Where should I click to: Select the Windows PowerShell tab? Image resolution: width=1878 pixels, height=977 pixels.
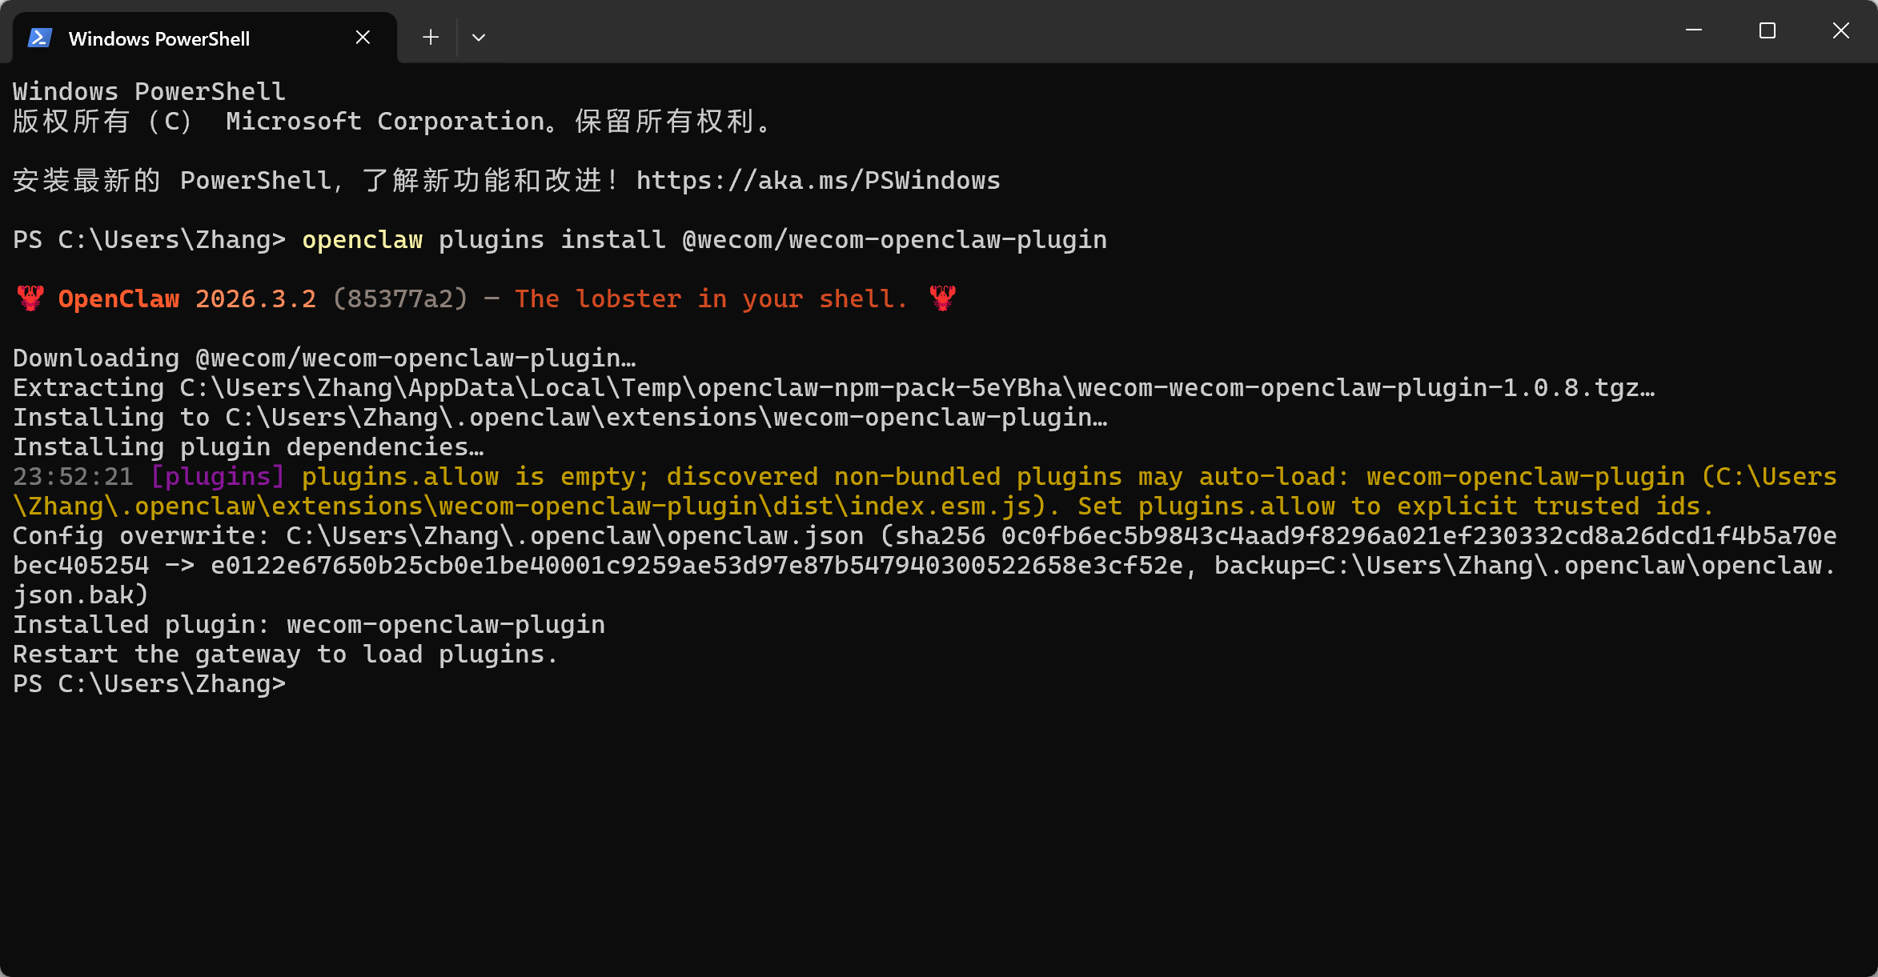(x=159, y=38)
